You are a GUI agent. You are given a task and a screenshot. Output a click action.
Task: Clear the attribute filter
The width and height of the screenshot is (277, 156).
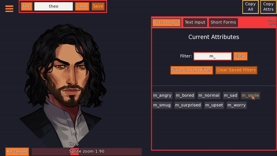tap(240, 56)
